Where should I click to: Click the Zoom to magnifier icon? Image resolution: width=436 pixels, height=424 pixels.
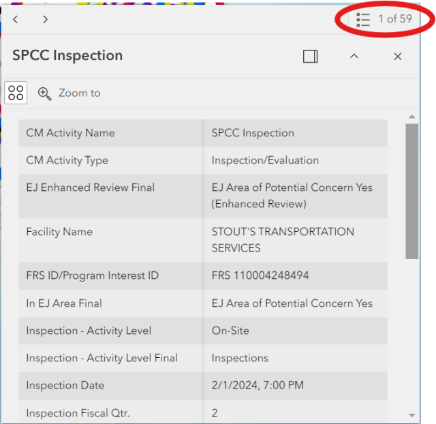click(45, 93)
